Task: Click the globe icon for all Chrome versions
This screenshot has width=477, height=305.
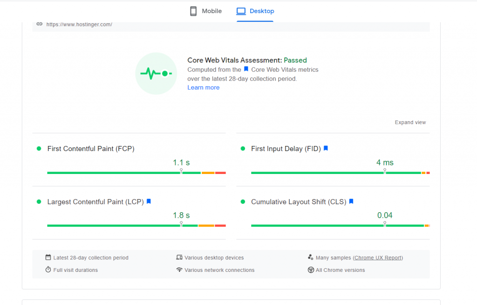Action: click(x=311, y=270)
